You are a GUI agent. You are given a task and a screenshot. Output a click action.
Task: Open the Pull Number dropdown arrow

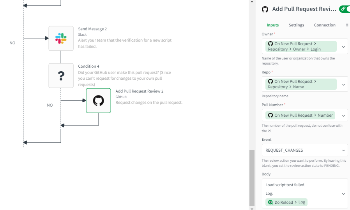coord(343,115)
